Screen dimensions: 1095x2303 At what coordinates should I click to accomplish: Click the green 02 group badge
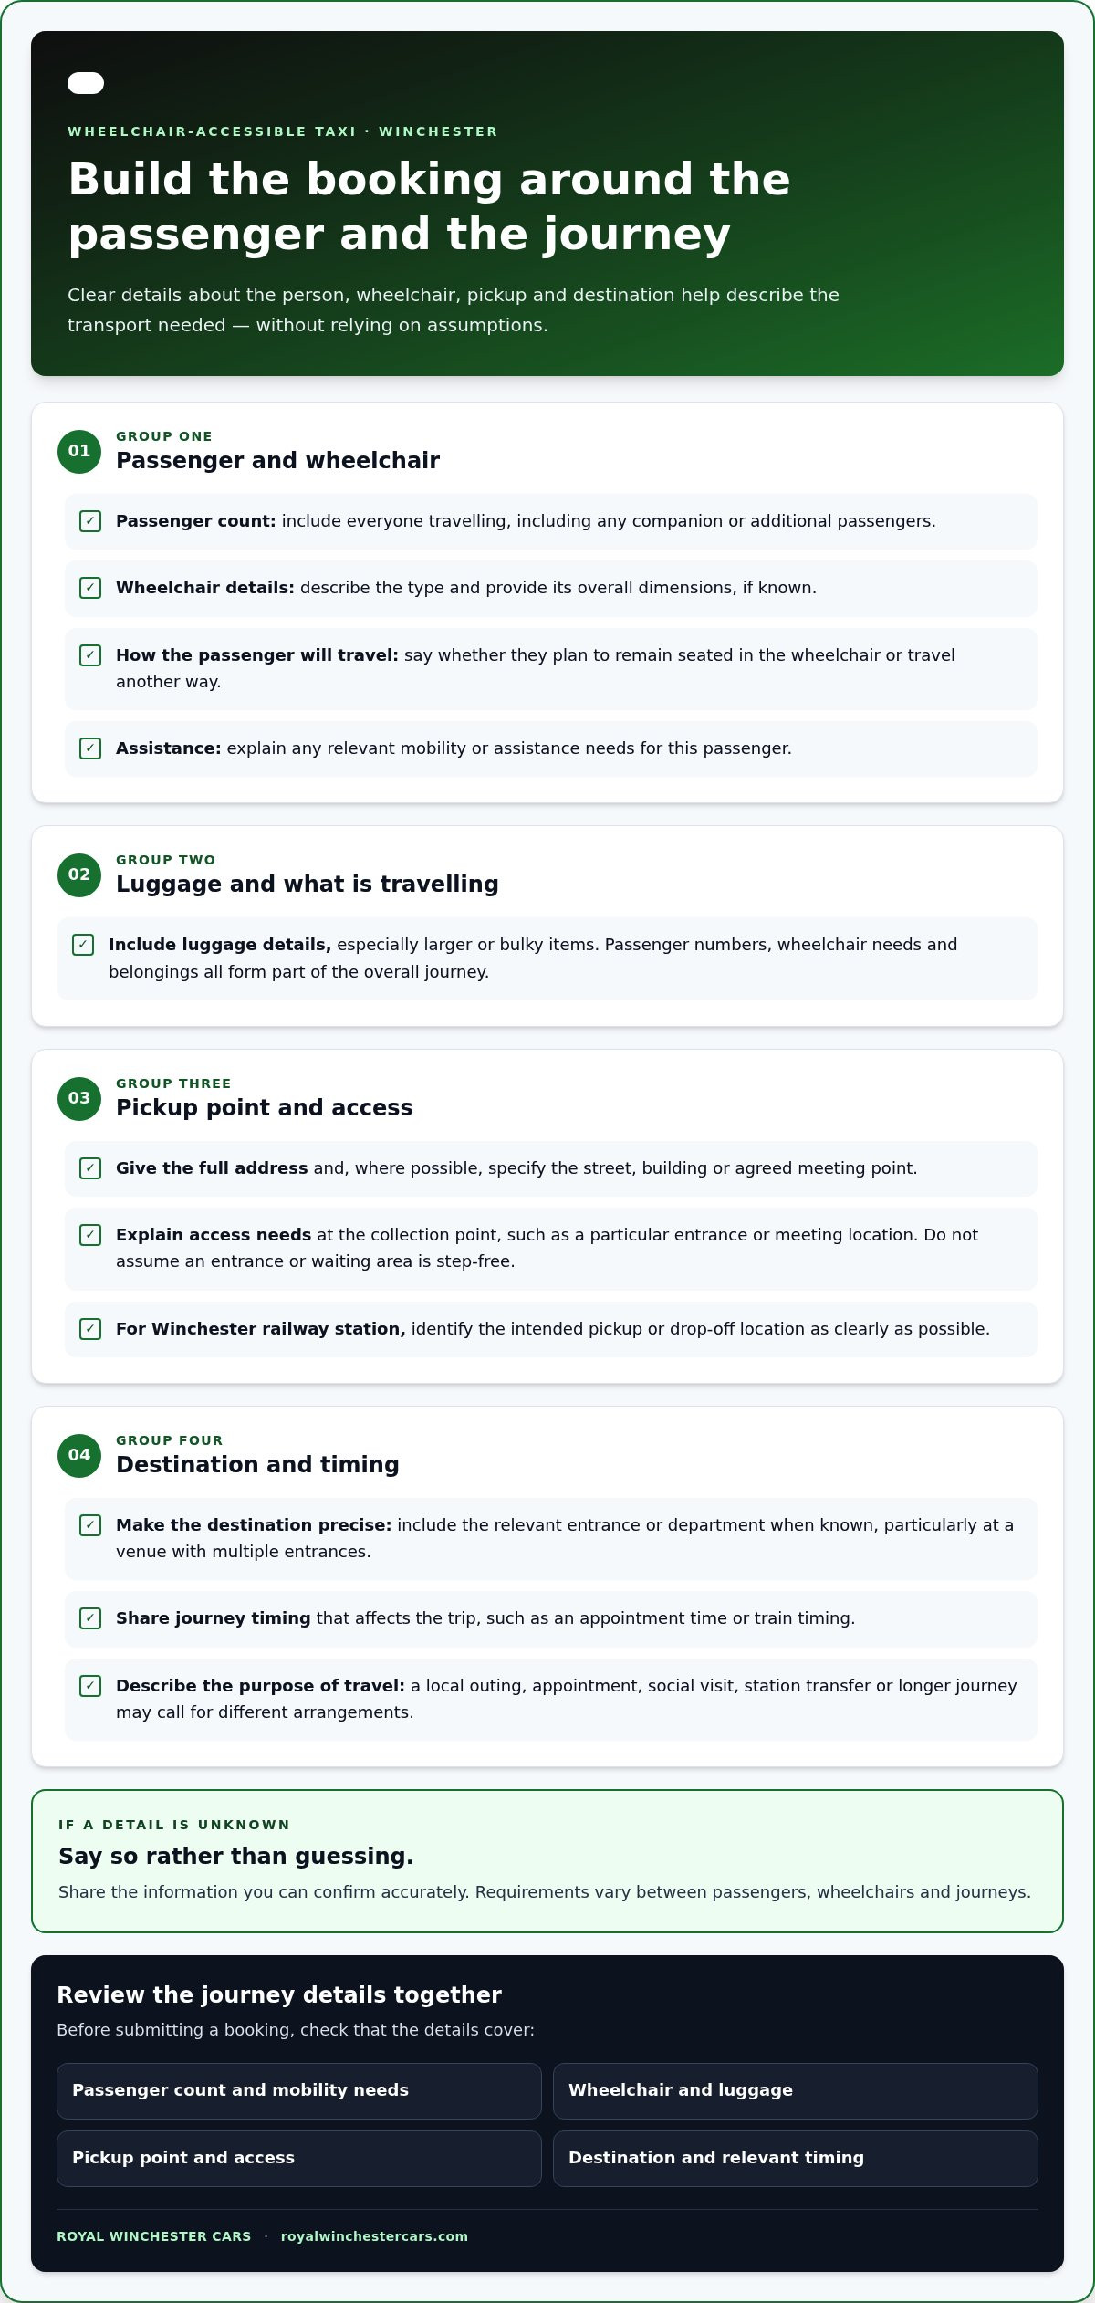point(79,874)
